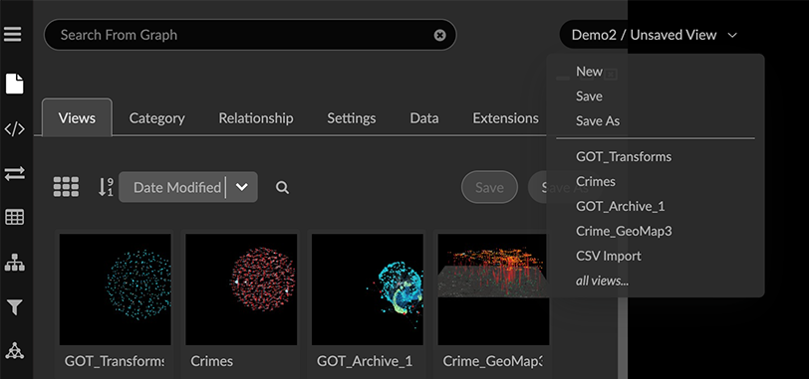Open the Extensions tab
This screenshot has height=379, width=809.
click(506, 118)
